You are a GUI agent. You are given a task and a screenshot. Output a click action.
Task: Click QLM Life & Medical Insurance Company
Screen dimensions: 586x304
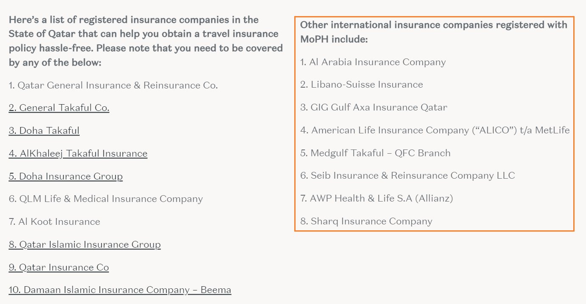click(x=106, y=199)
